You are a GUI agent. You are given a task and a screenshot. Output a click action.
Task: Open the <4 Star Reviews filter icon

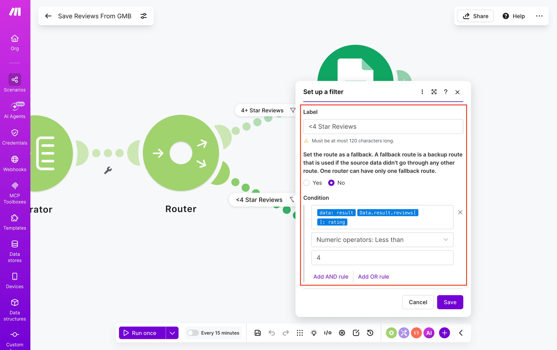click(292, 200)
